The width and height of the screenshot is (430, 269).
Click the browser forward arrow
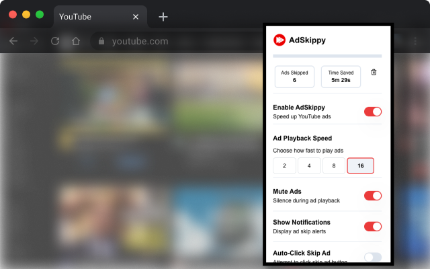(x=34, y=41)
